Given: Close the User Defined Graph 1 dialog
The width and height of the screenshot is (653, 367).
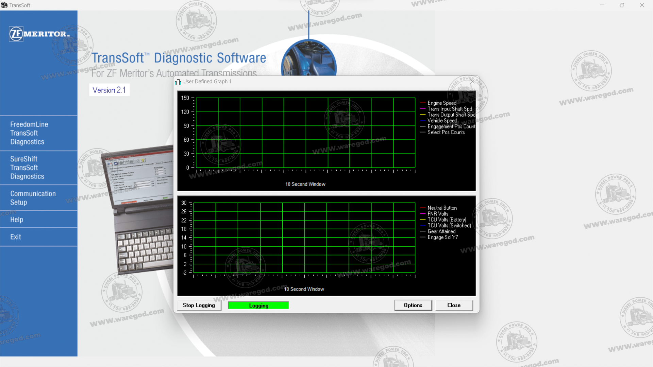Looking at the screenshot, I should point(472,82).
